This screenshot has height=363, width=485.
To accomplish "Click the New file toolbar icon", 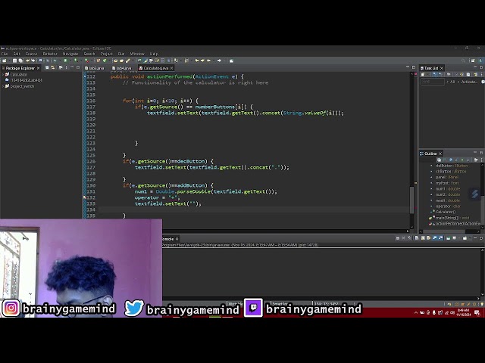I will (5, 60).
